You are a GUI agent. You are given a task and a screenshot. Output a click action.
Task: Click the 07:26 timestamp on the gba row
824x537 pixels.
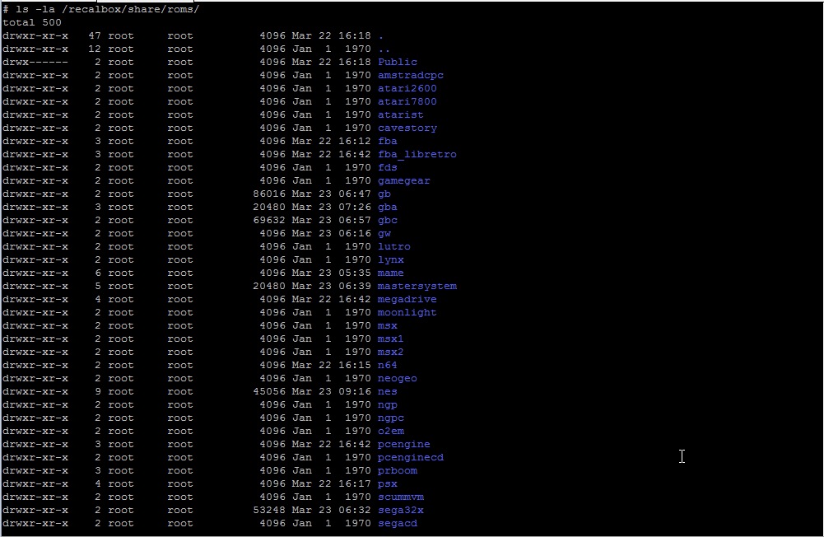[x=355, y=207]
